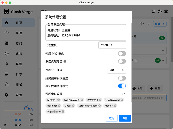Open the 测试 lock icon in sidebar
The height and width of the screenshot is (129, 173).
click(x=7, y=84)
